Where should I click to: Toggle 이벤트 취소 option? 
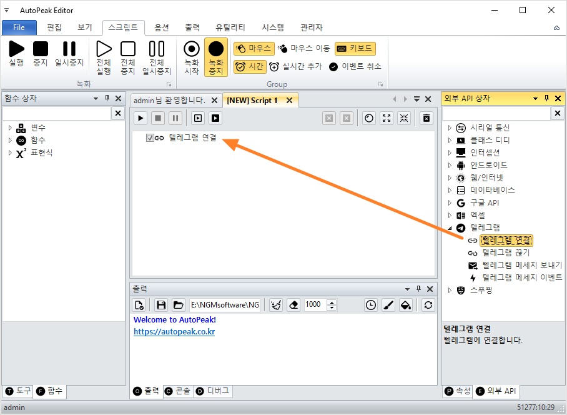355,66
